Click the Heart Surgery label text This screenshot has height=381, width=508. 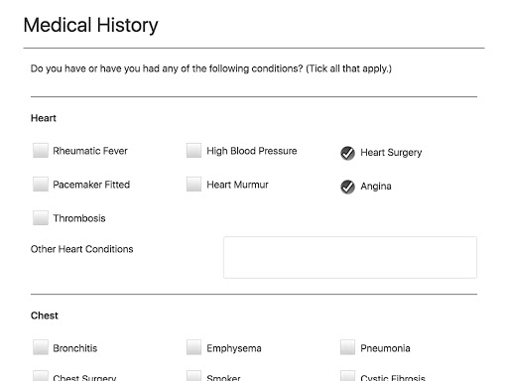pos(391,153)
